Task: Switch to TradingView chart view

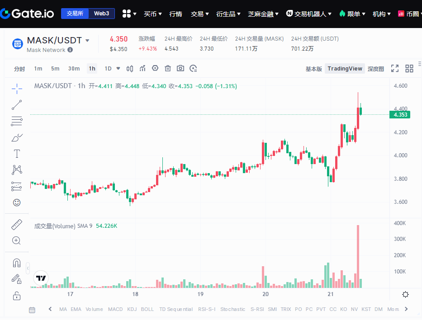Action: click(345, 69)
